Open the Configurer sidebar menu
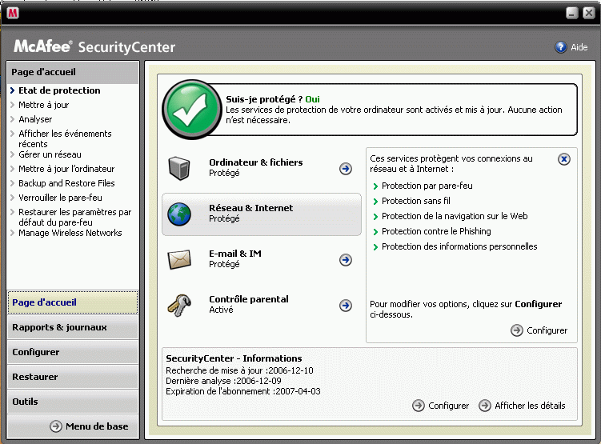This screenshot has height=444, width=601. (73, 352)
